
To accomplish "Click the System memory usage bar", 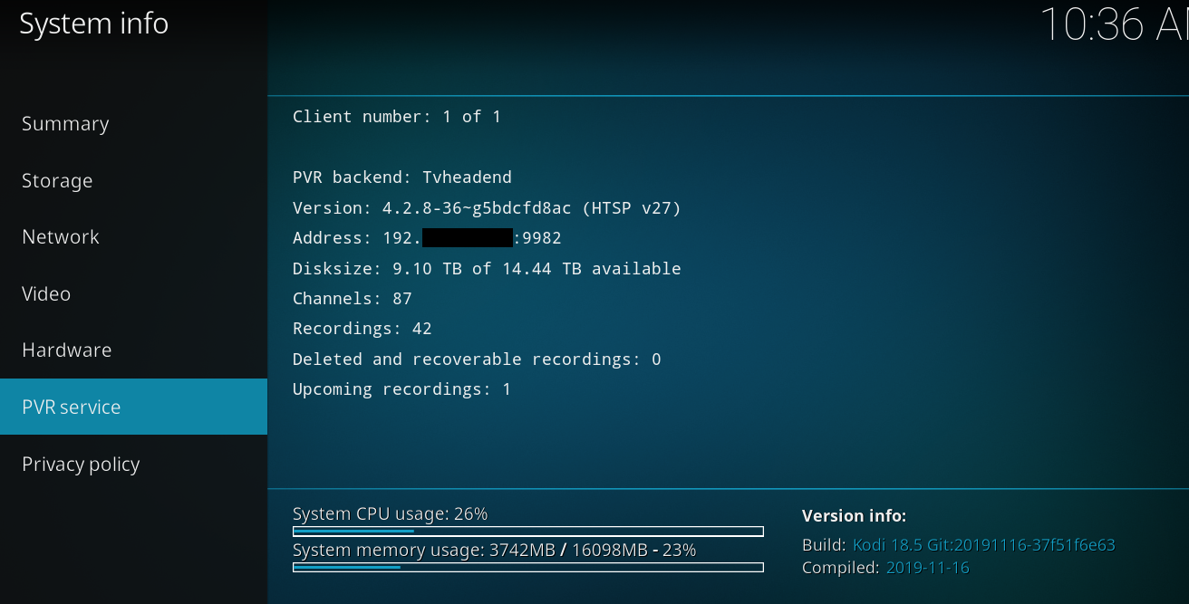I will pos(527,568).
